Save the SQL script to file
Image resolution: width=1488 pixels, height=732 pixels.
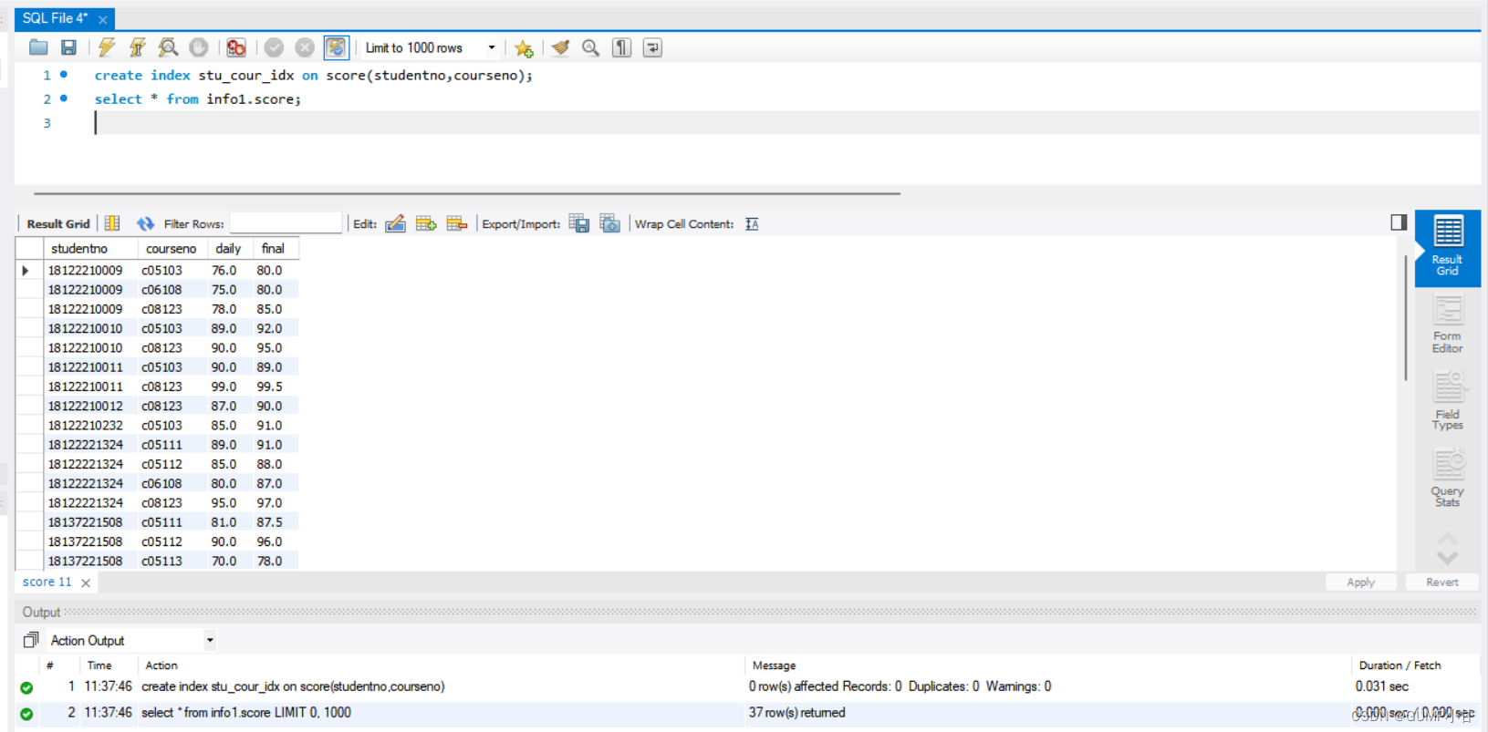68,47
